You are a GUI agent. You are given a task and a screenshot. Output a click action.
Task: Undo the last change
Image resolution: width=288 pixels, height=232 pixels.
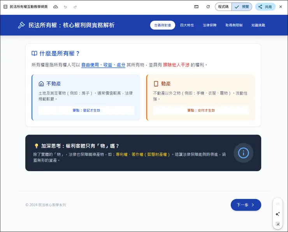click(x=65, y=7)
